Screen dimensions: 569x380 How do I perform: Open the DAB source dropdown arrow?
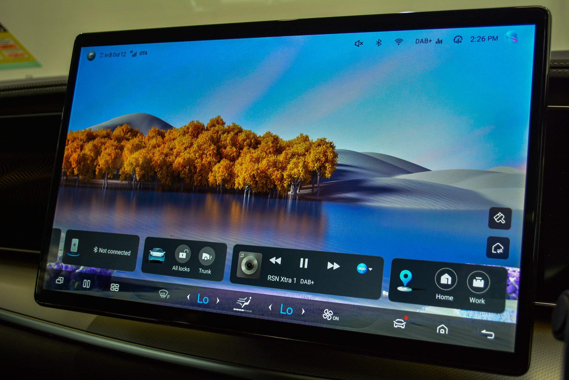point(370,269)
